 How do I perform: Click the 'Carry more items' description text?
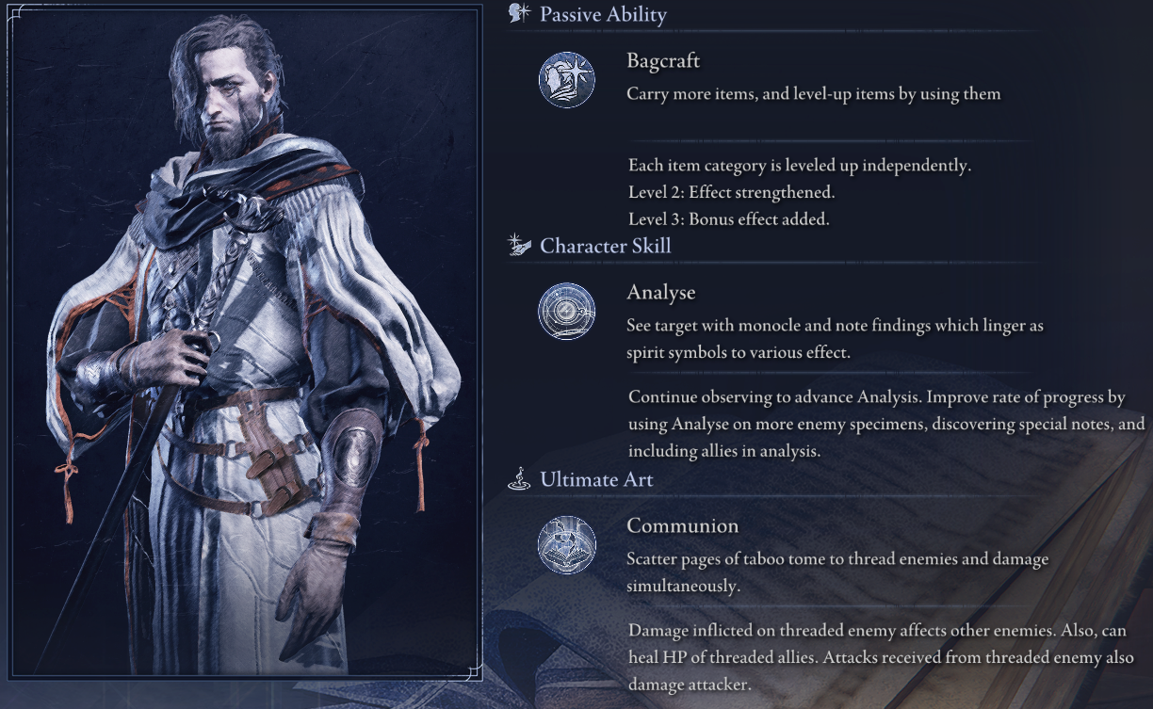click(814, 94)
